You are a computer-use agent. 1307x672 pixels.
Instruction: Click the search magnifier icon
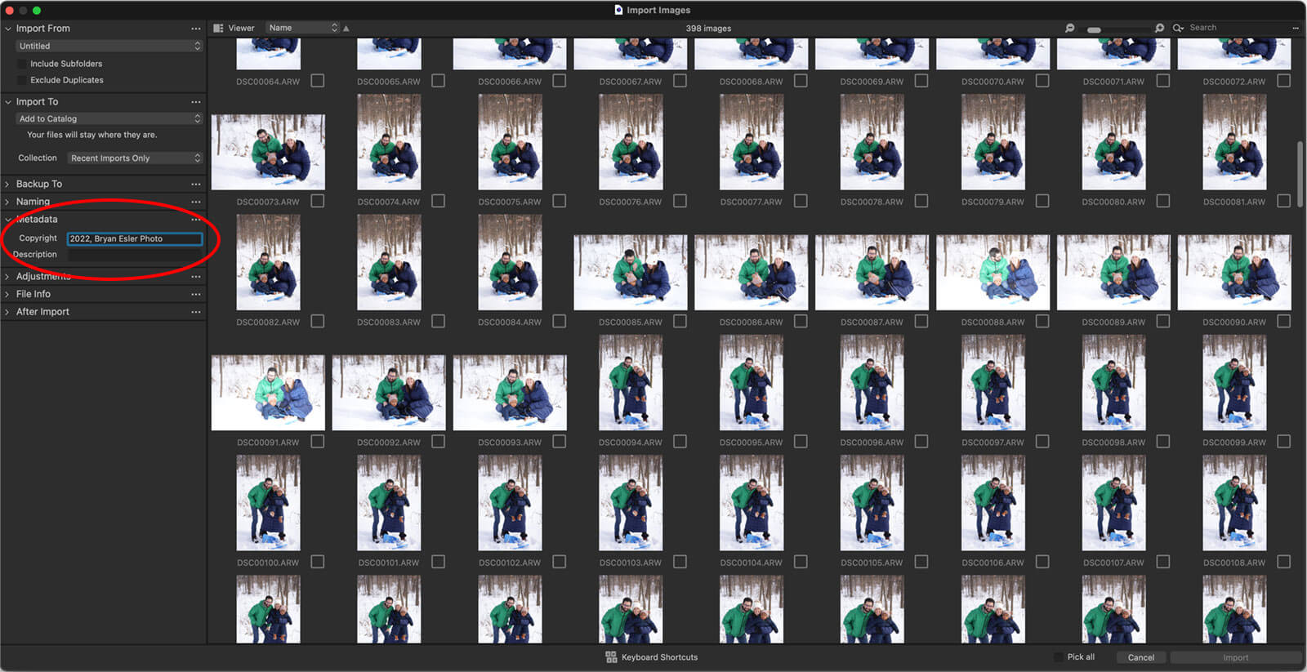pyautogui.click(x=1178, y=28)
